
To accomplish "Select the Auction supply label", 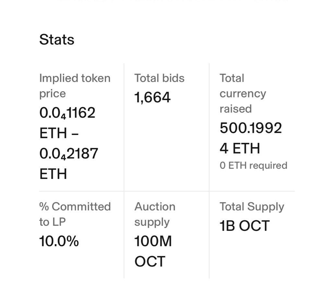I will [x=155, y=214].
